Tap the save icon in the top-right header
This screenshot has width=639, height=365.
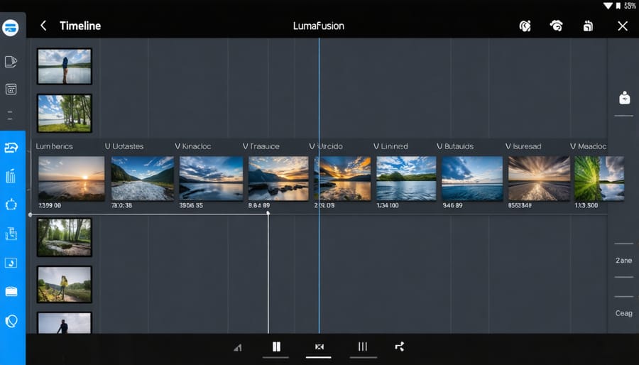tap(588, 26)
